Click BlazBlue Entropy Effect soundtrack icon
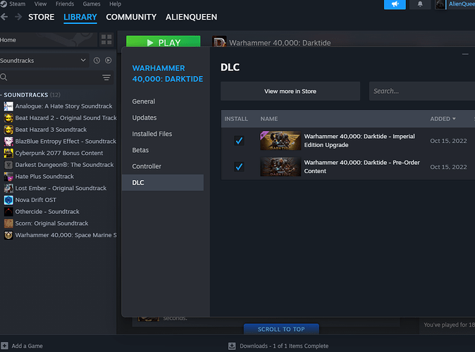This screenshot has width=475, height=352. tap(8, 142)
